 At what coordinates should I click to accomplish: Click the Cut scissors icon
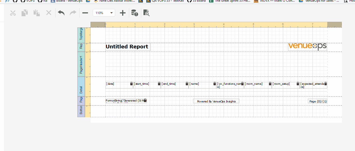(13, 13)
